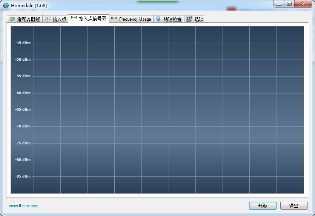
Task: Click the 退出 button
Action: click(x=294, y=206)
